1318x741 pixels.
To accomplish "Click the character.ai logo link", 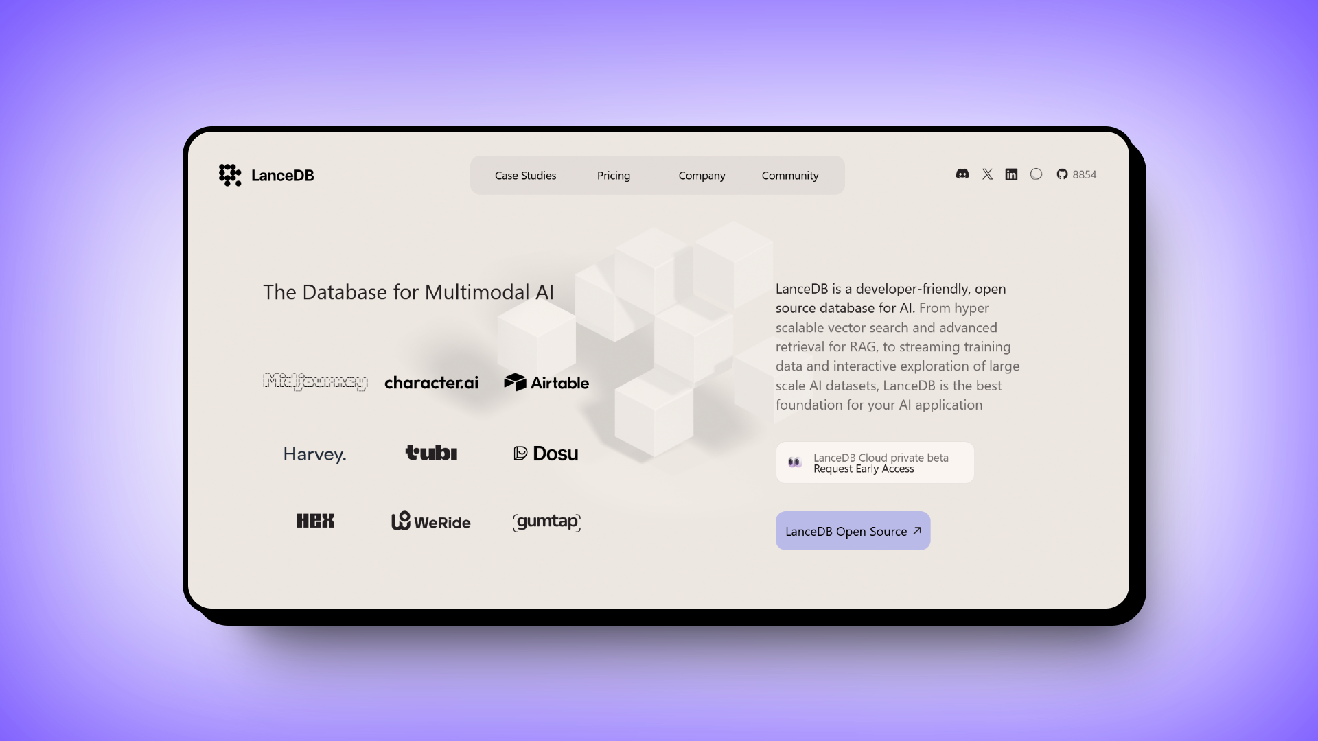I will pos(431,381).
